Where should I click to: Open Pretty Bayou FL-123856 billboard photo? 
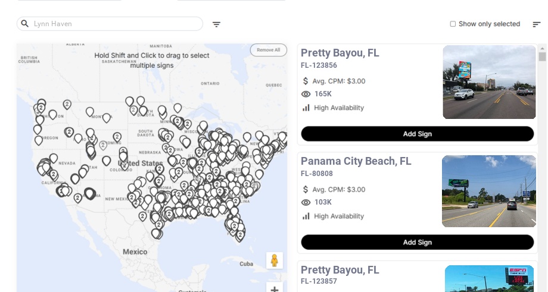pos(489,82)
